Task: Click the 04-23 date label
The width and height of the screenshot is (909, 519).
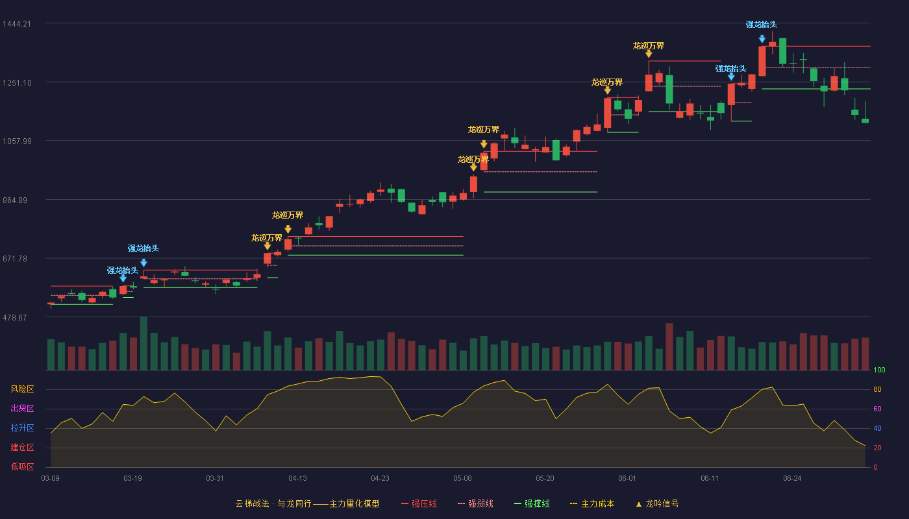Action: (x=380, y=478)
